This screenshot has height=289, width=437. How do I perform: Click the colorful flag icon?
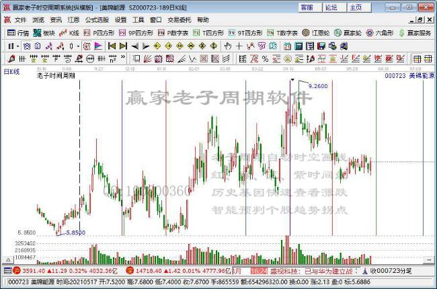tap(98, 46)
